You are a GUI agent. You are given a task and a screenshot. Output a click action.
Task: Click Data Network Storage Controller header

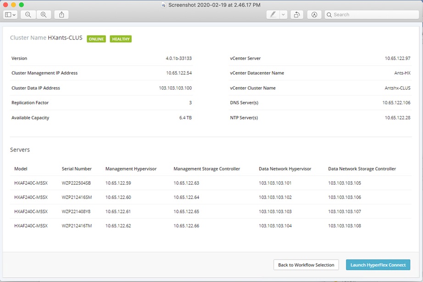[362, 169]
